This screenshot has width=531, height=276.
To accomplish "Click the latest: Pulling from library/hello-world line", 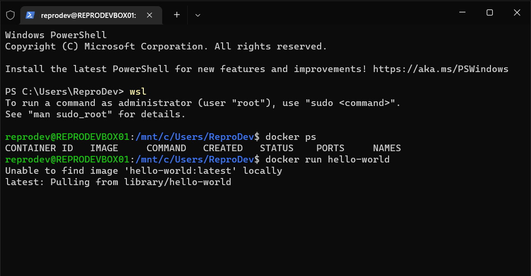I will coord(118,182).
